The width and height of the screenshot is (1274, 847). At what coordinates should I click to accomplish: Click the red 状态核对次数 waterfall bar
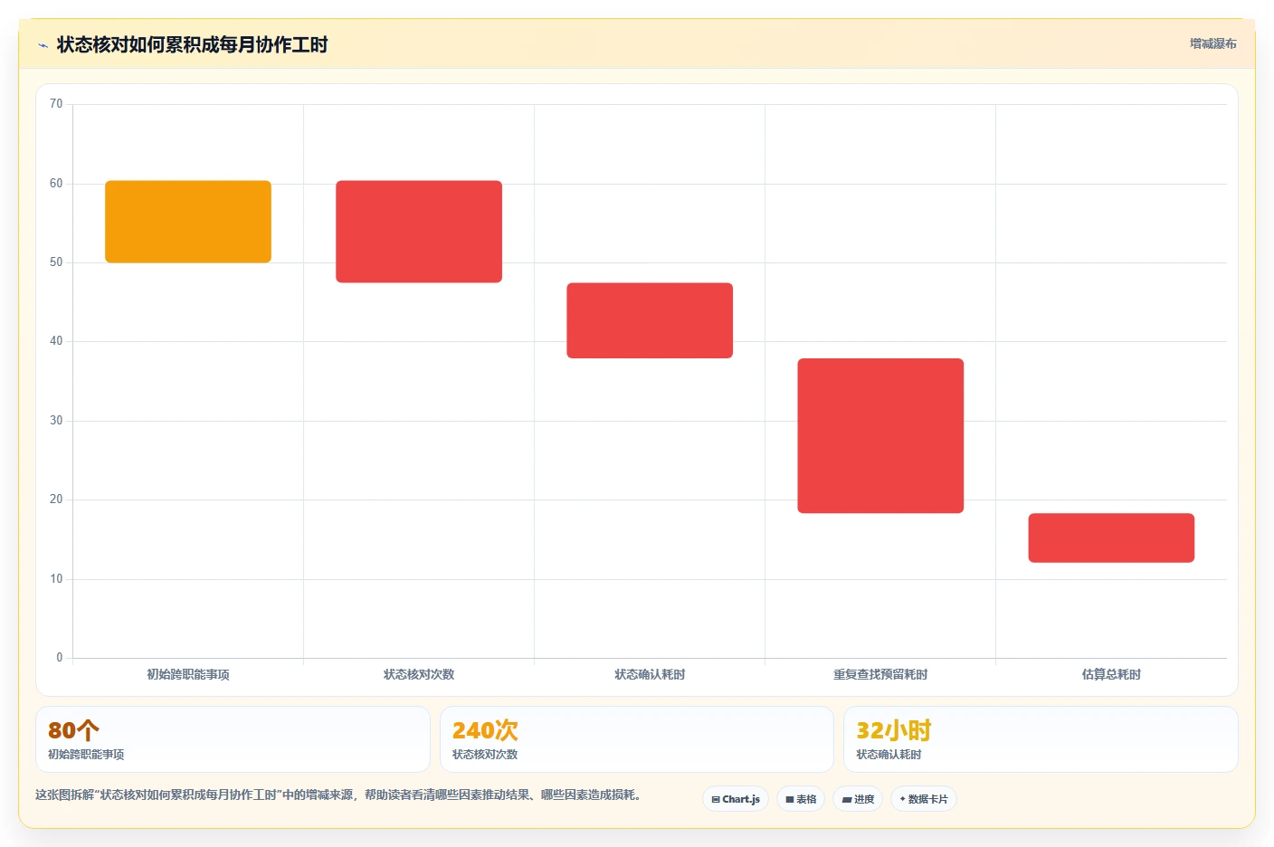click(419, 232)
